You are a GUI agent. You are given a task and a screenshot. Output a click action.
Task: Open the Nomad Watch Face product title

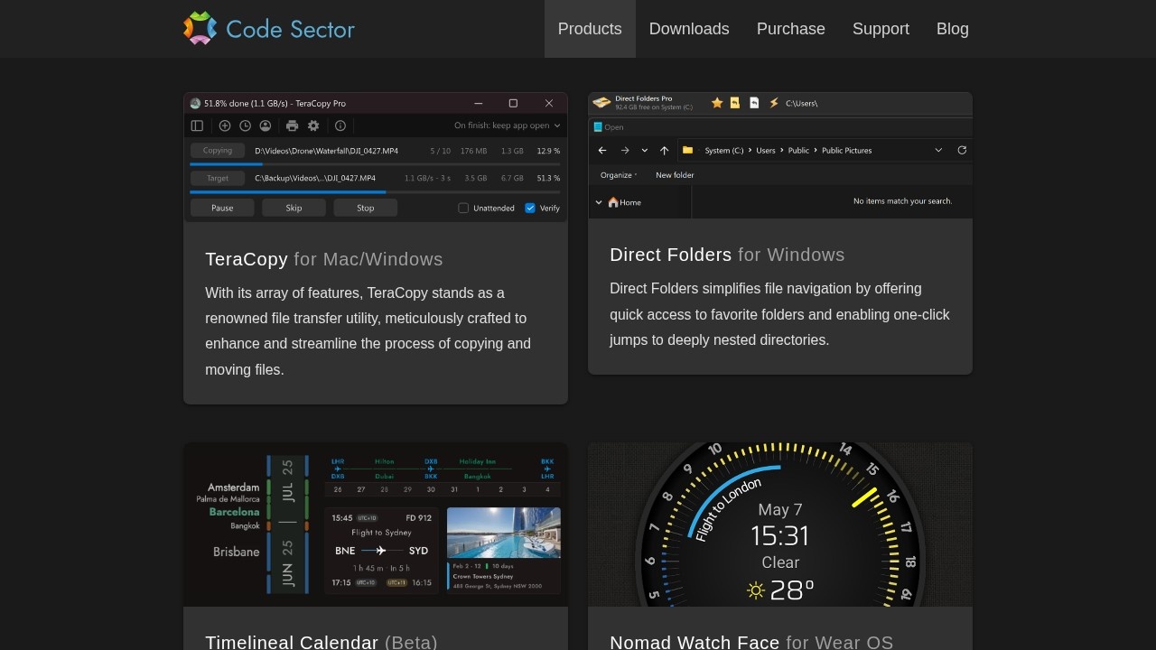coord(695,642)
